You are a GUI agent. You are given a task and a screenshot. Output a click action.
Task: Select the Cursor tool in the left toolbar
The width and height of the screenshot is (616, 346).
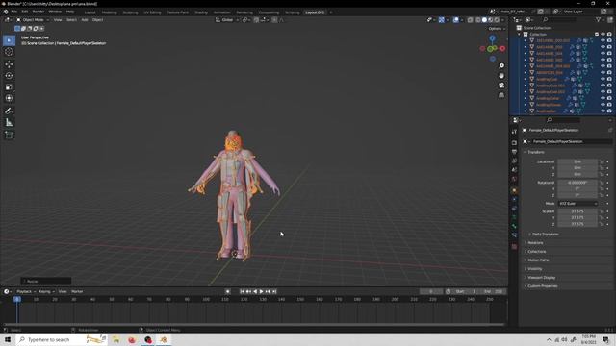(x=9, y=52)
